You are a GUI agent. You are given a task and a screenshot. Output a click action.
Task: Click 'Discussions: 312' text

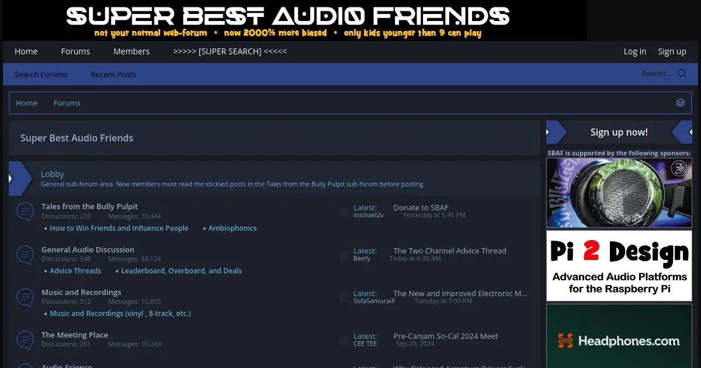[x=66, y=301]
